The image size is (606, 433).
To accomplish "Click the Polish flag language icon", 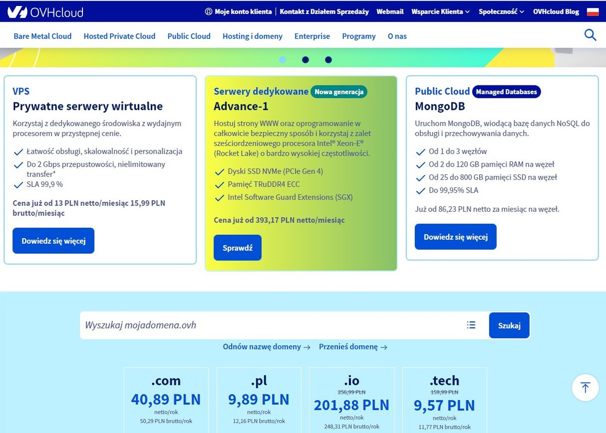I will pyautogui.click(x=592, y=11).
